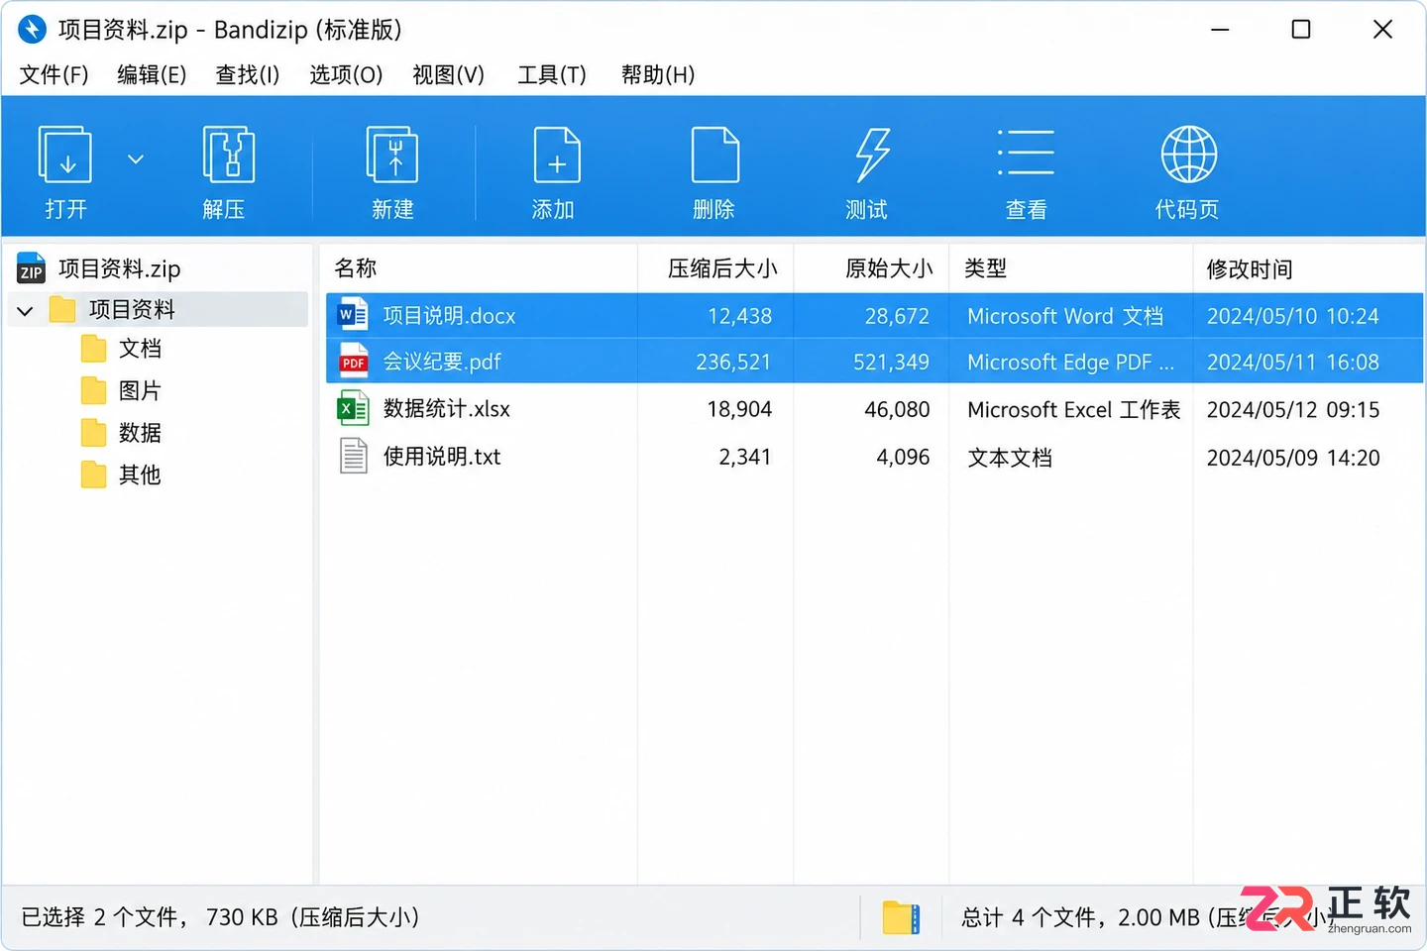
Task: Click the Open (打开) toolbar icon
Action: 65,155
